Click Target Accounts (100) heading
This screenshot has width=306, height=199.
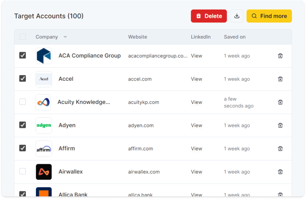49,16
